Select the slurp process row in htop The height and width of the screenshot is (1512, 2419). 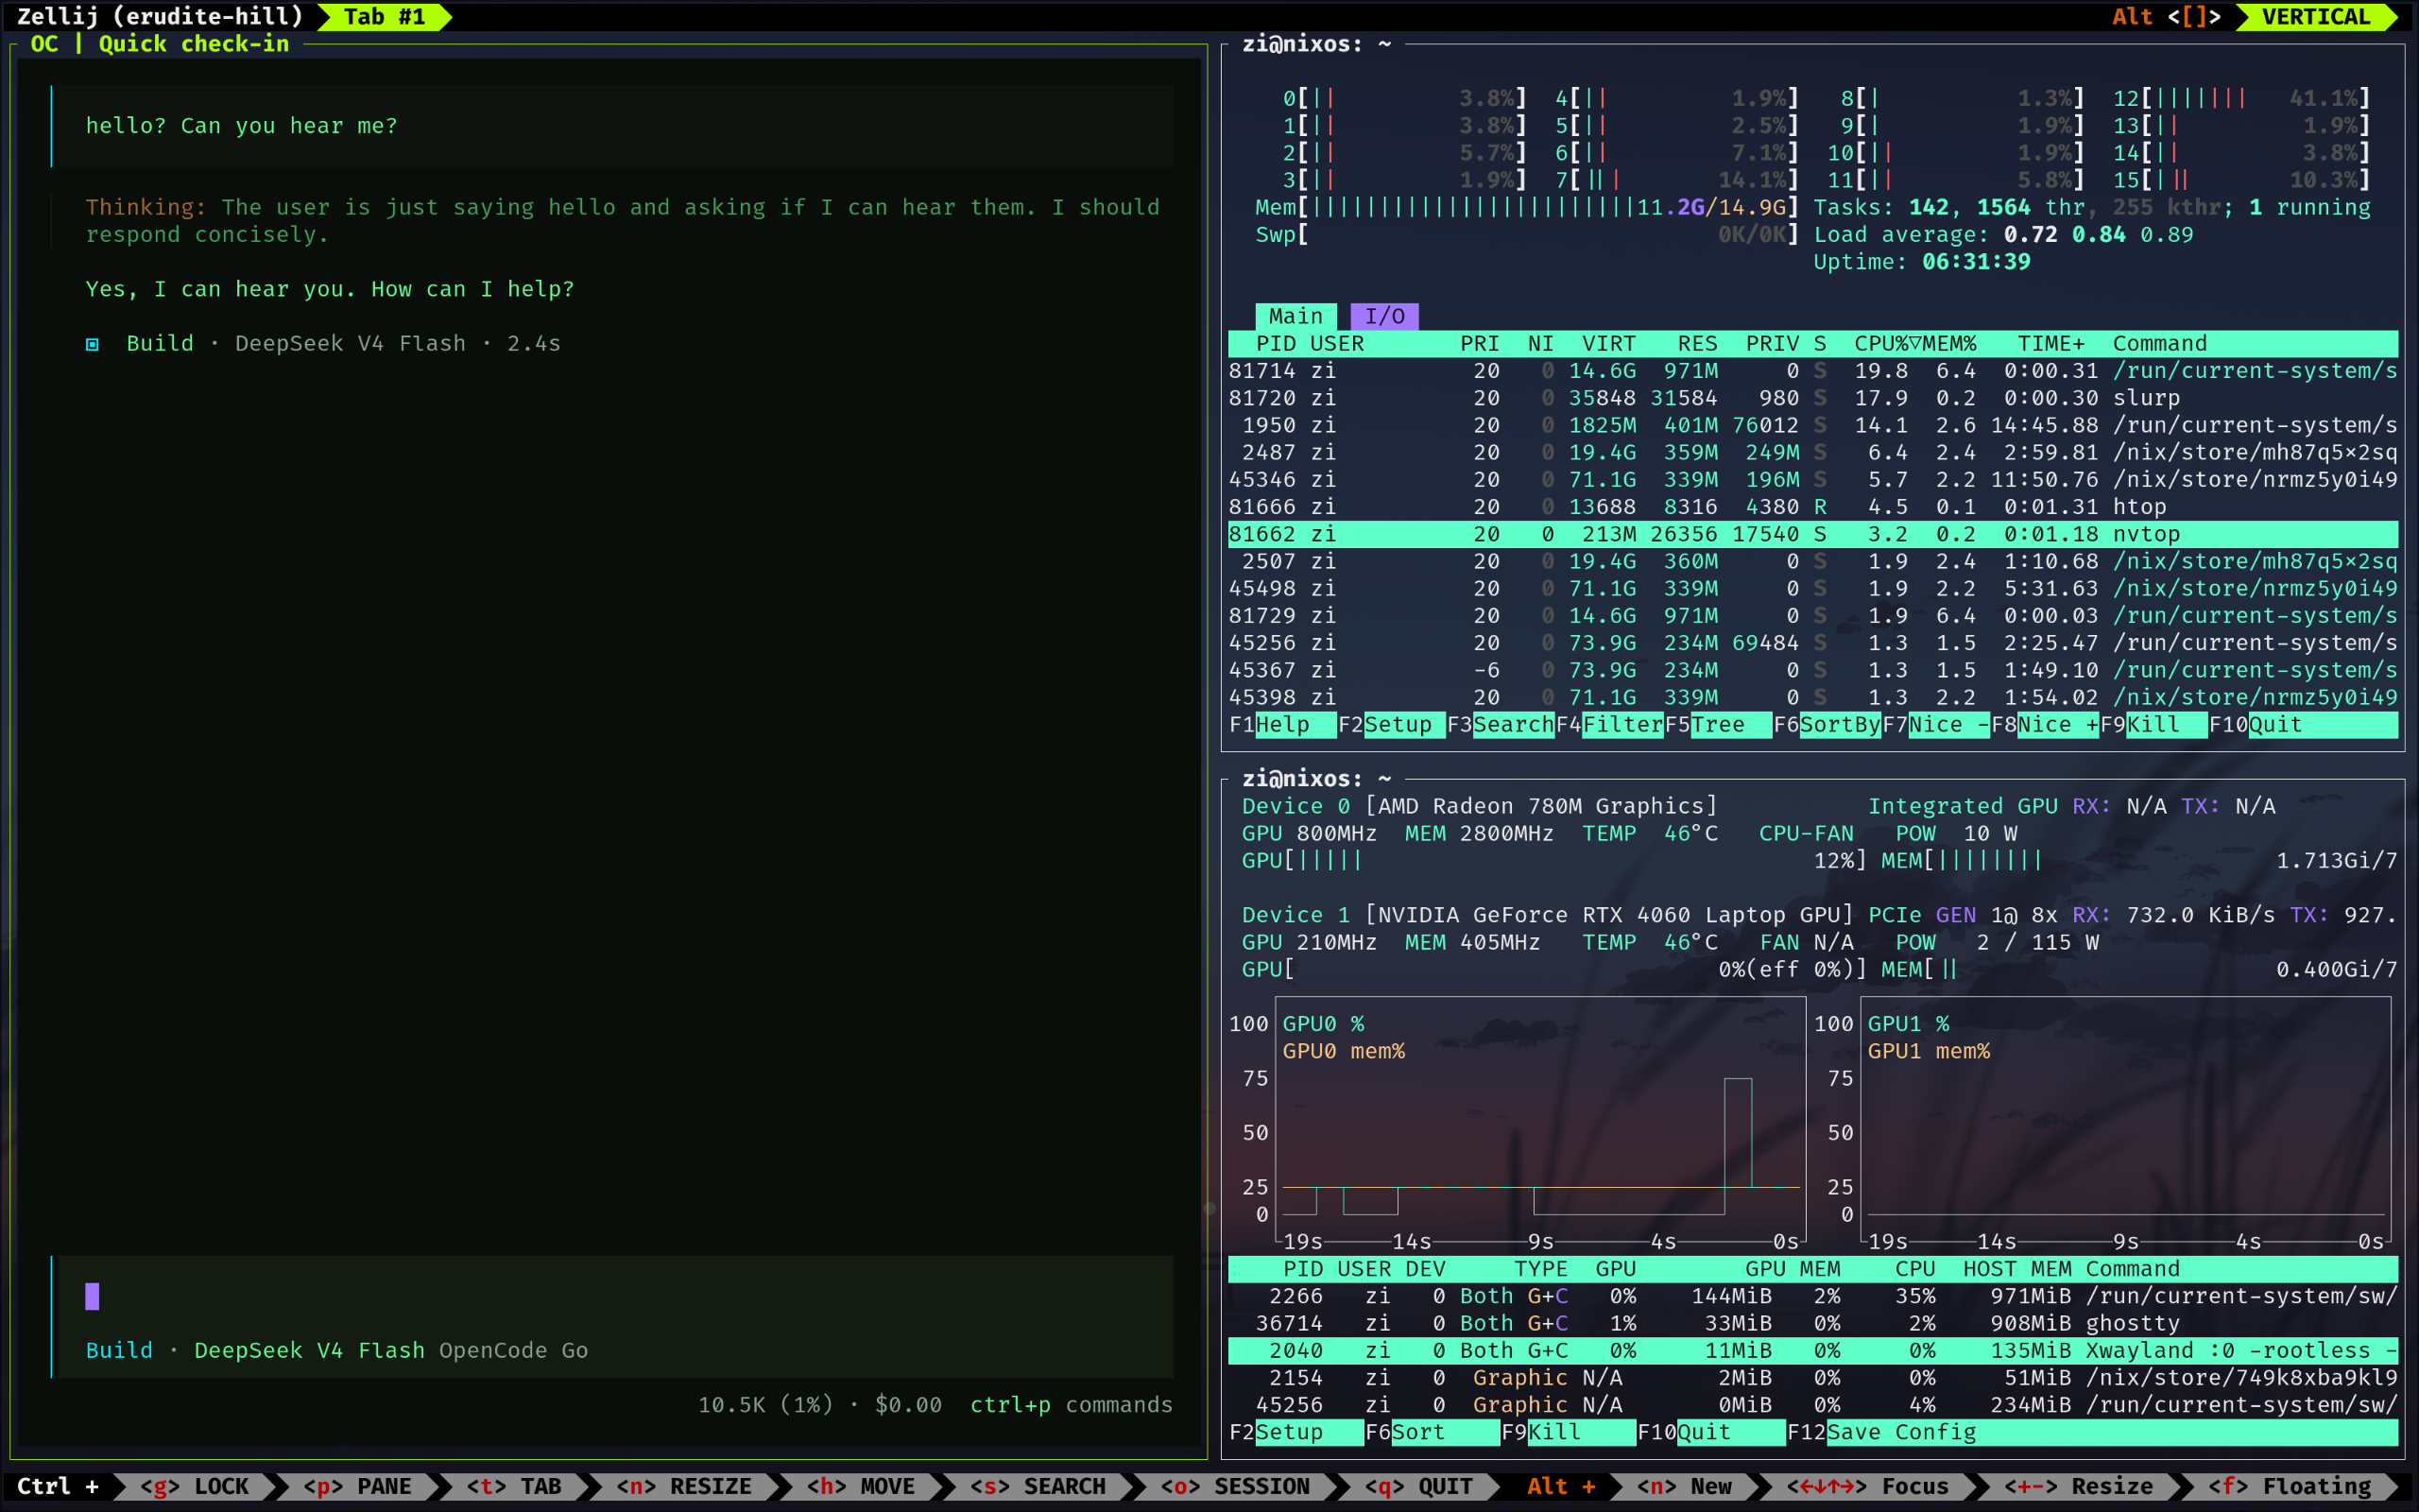[x=1813, y=398]
